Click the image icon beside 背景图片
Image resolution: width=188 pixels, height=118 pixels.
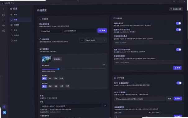point(40,49)
